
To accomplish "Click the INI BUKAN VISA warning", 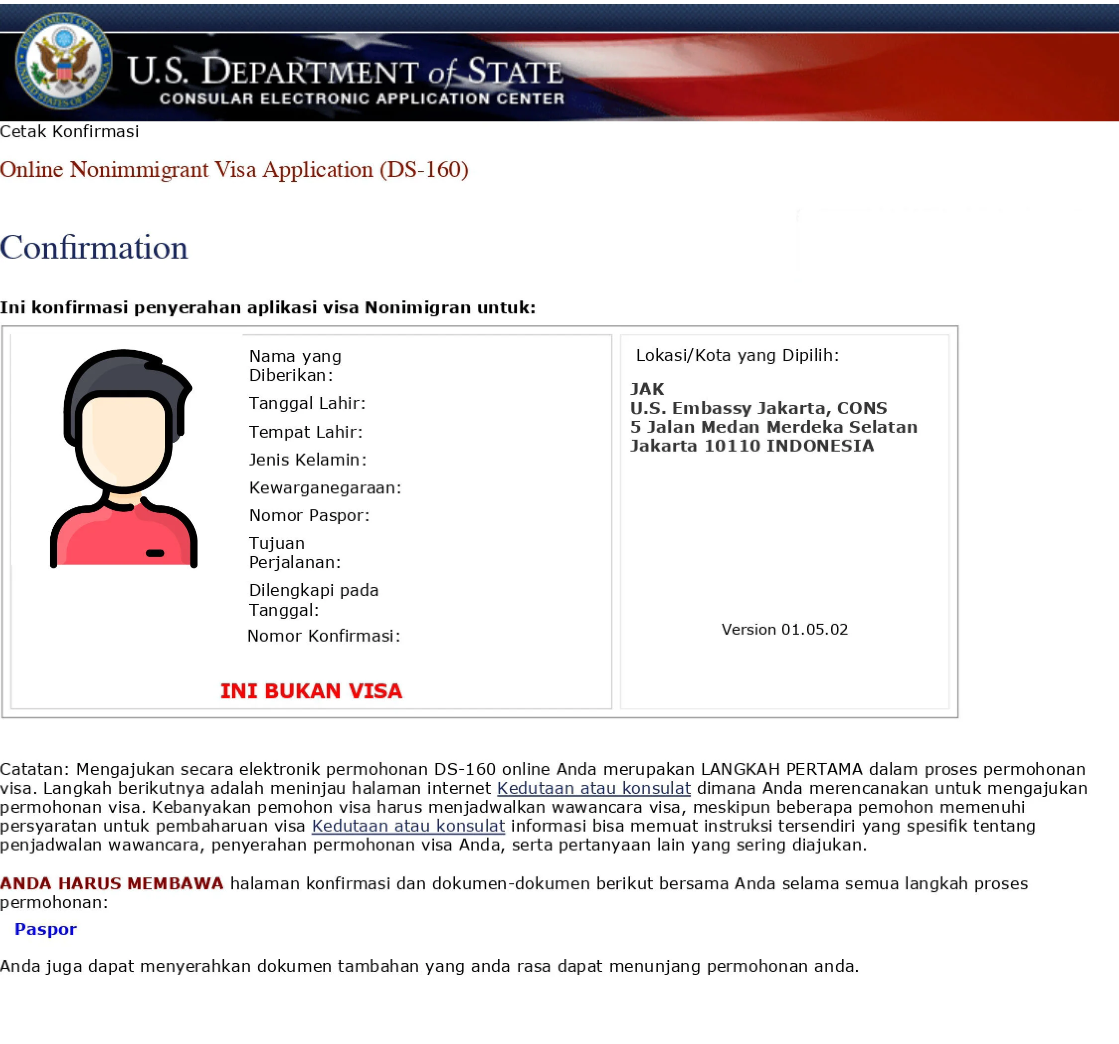I will [311, 691].
